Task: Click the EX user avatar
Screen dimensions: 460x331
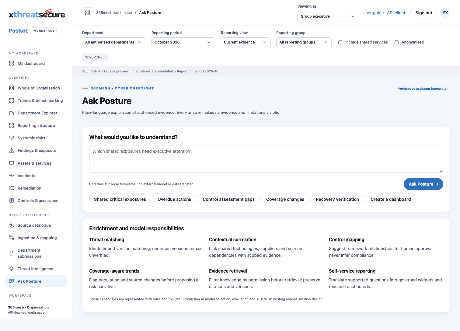Action: pyautogui.click(x=445, y=13)
